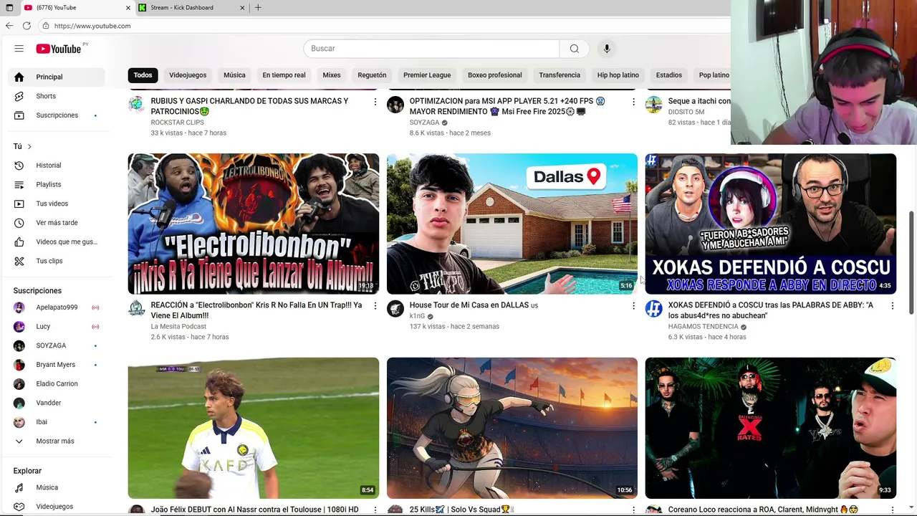Open a new browser tab

point(258,8)
